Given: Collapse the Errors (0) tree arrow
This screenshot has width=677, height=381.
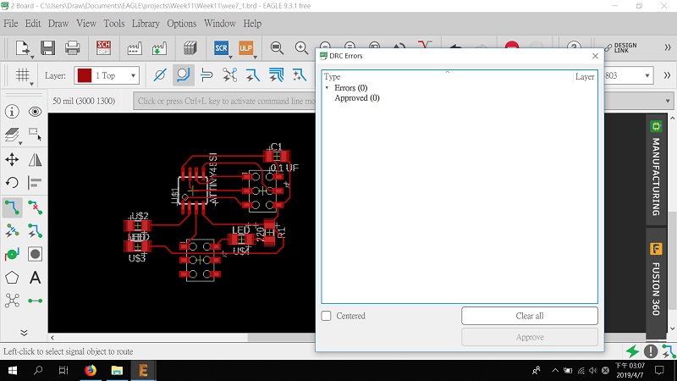Looking at the screenshot, I should (x=327, y=88).
